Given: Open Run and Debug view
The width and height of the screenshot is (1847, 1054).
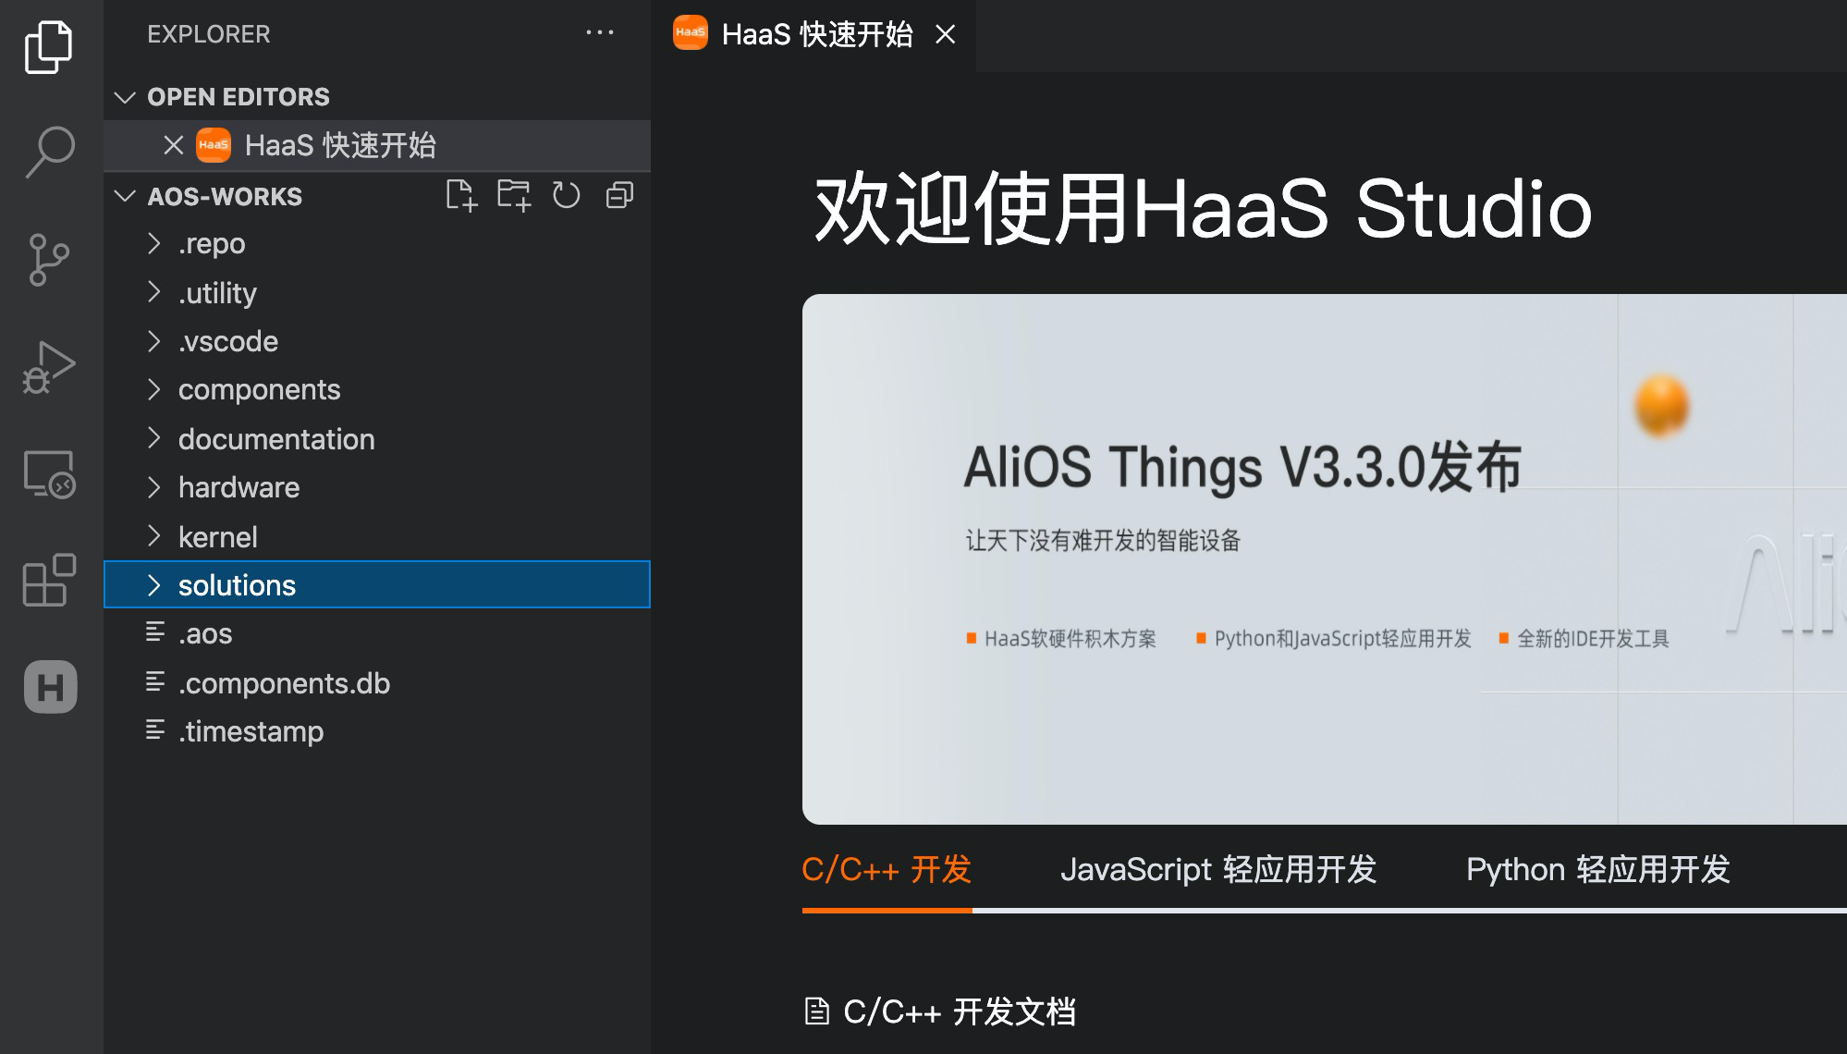Looking at the screenshot, I should (x=50, y=368).
